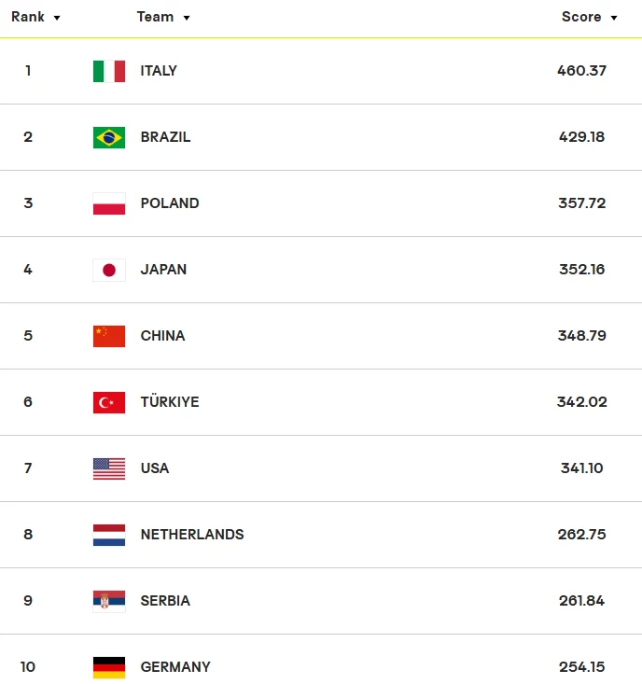Click the Team column header label
Screen dimensions: 642x684
[155, 17]
